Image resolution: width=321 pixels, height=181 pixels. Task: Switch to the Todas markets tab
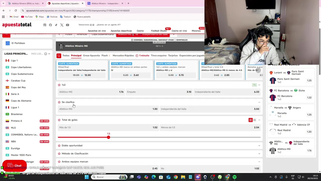[66, 56]
